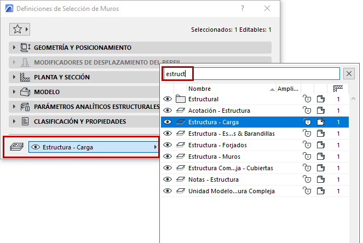This screenshot has height=243, width=363.
Task: Expand the Geometría y Posicionamiento panel
Action: point(15,48)
